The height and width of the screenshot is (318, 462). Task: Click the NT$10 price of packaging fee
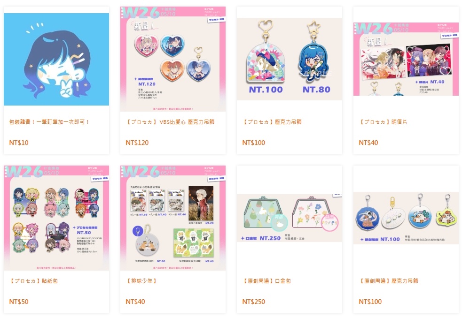point(19,143)
